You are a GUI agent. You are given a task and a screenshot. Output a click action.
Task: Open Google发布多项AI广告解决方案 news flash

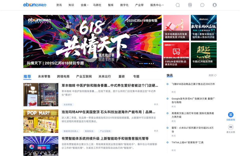coord(193,101)
